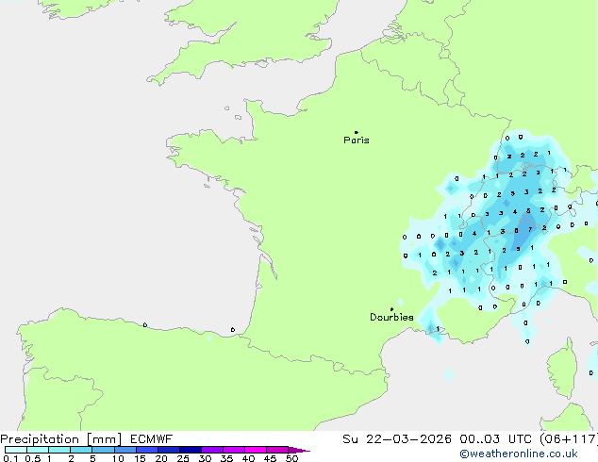Open the weatheronline.co.uk copyright link
This screenshot has height=462, width=598.
coord(519,454)
